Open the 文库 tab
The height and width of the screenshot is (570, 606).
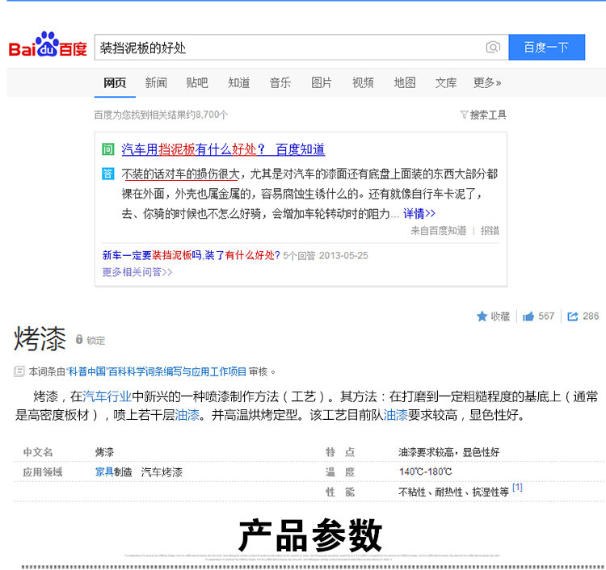pos(446,82)
